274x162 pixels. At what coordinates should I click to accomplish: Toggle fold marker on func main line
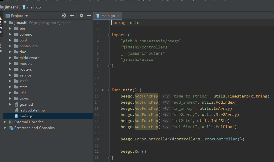point(110,90)
